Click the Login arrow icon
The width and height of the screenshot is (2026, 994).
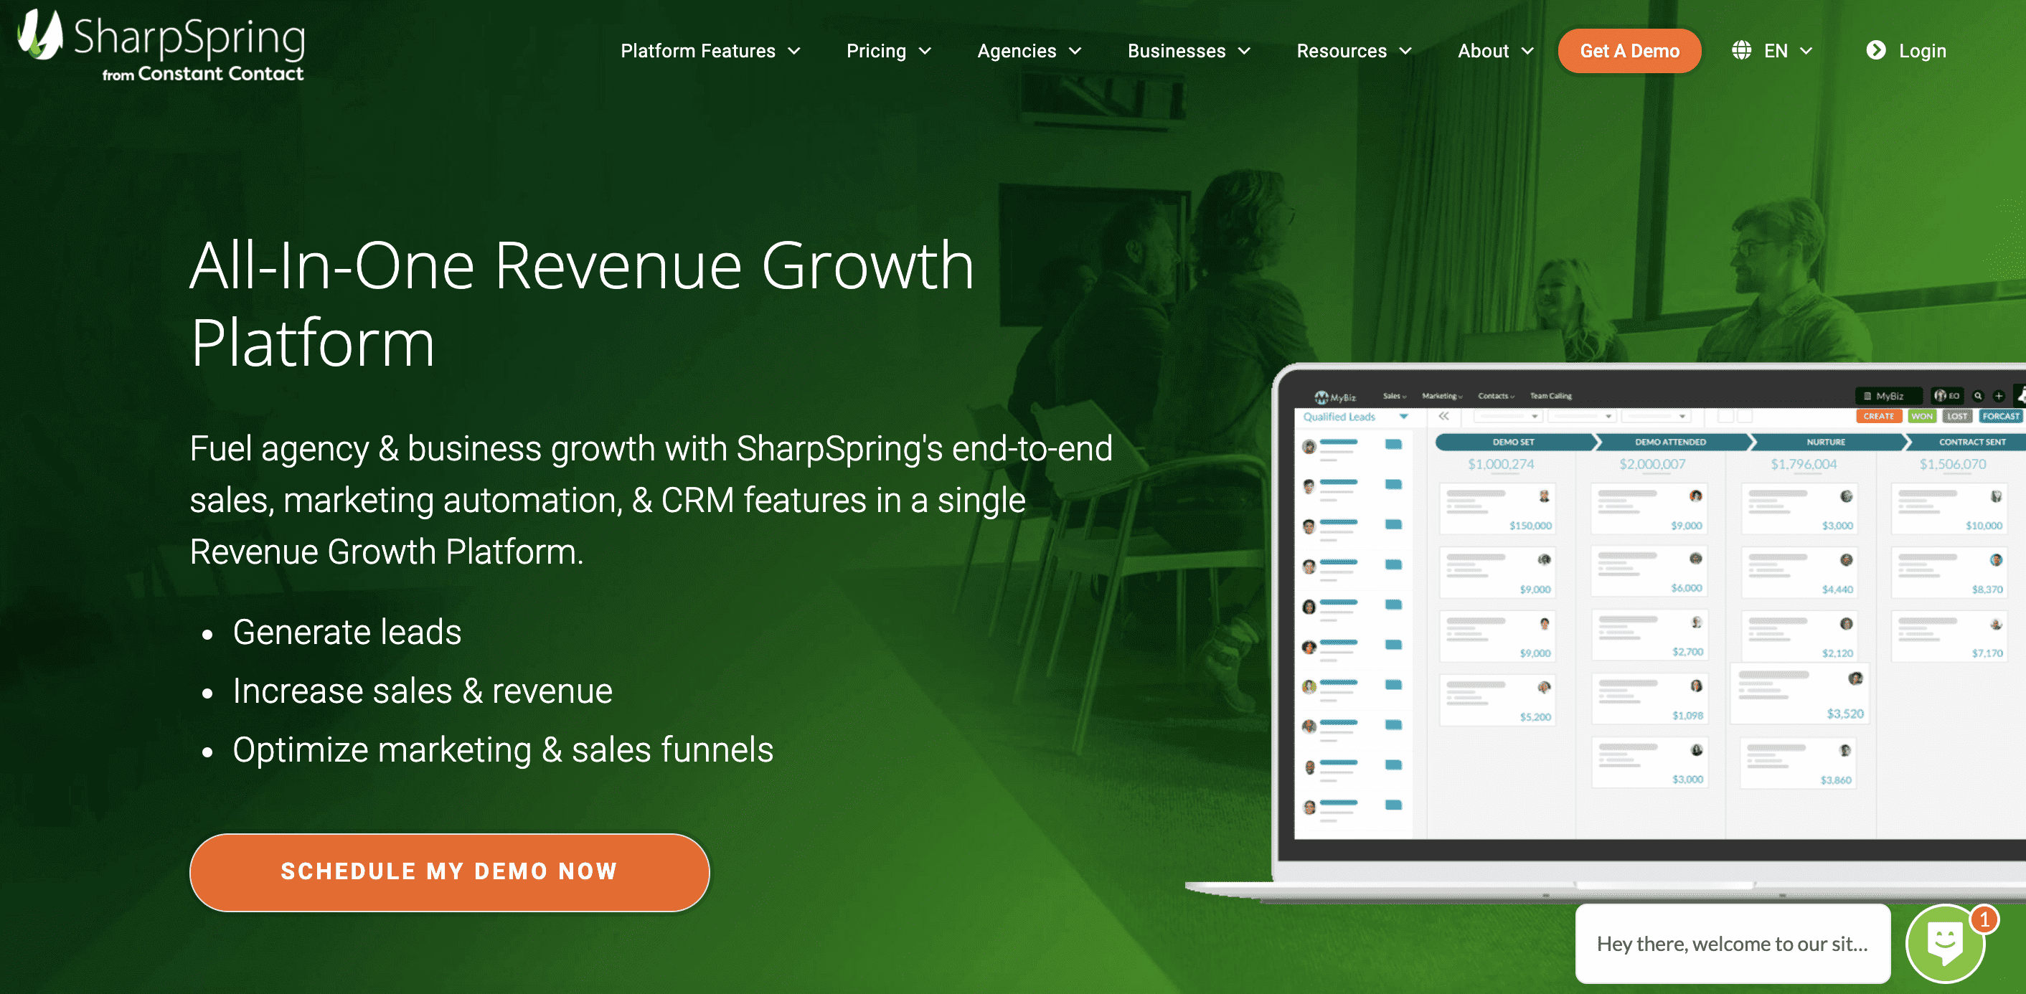point(1875,50)
